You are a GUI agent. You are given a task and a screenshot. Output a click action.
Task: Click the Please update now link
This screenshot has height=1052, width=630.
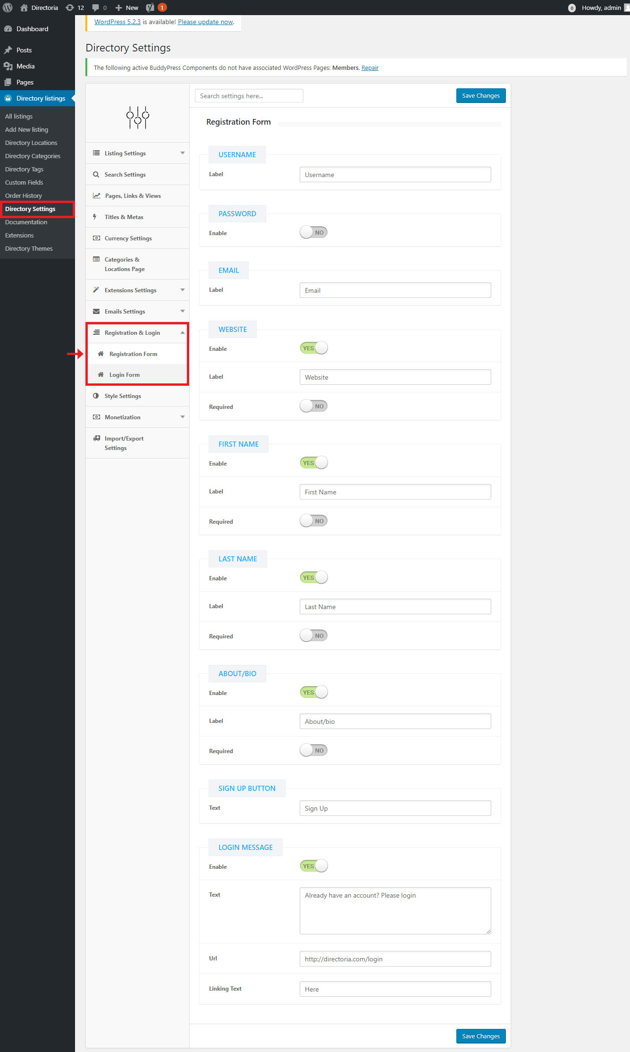(x=205, y=22)
